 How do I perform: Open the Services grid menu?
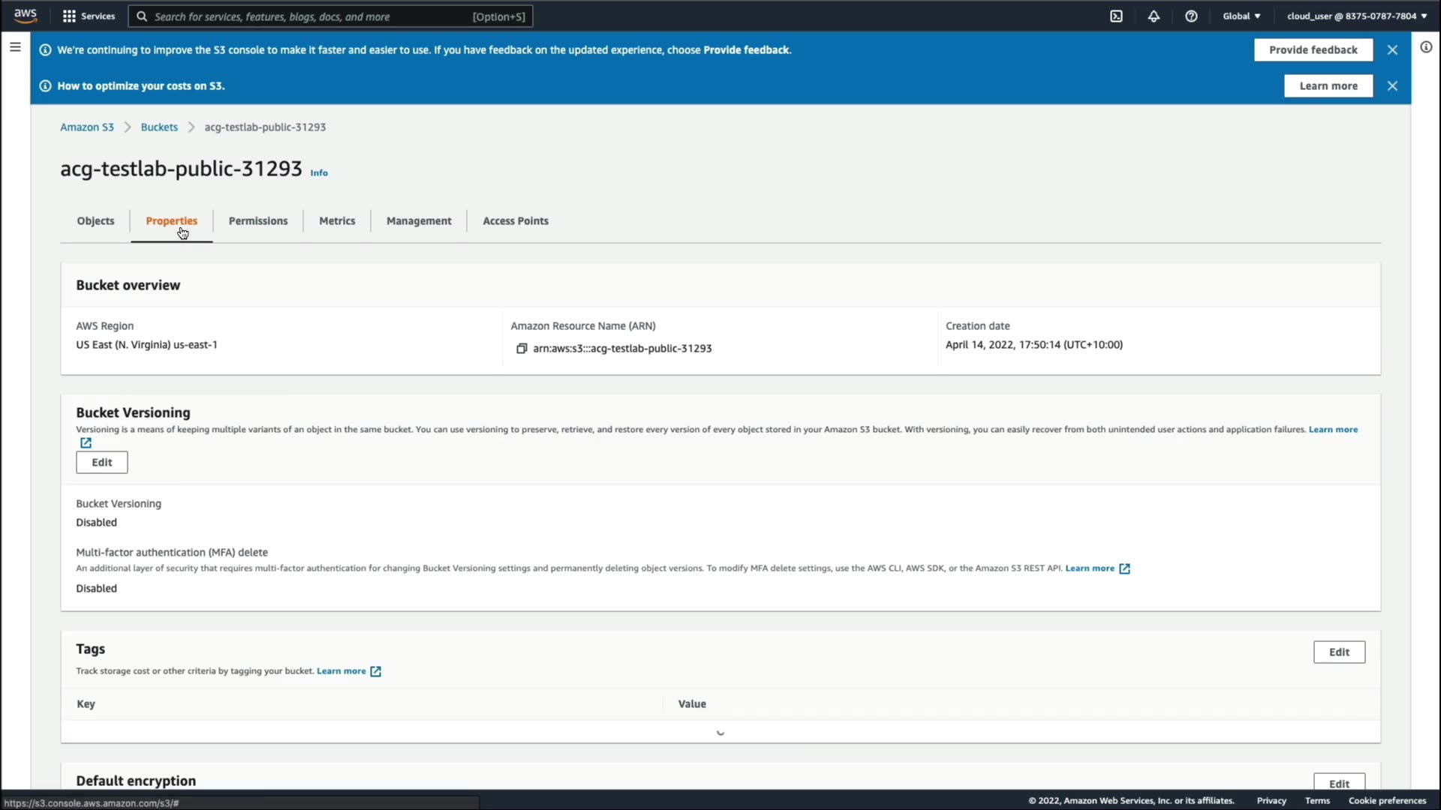(x=89, y=16)
